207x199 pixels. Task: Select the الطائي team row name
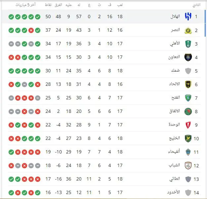click(175, 179)
